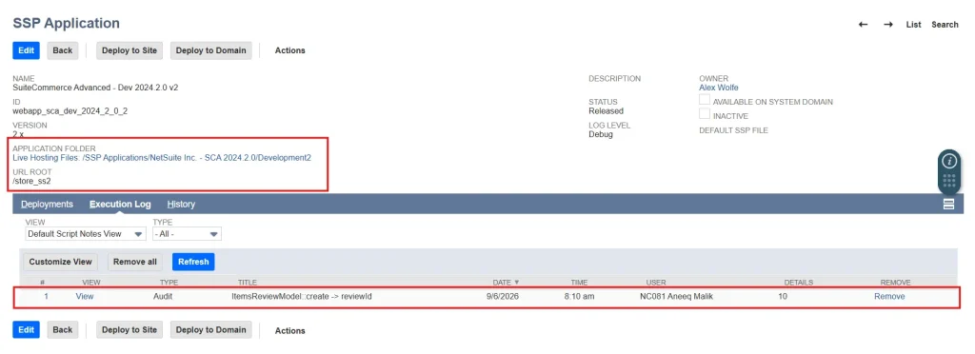
Task: Go to next record with right arrow
Action: 888,24
